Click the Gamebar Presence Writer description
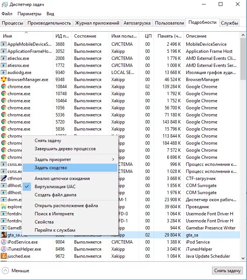This screenshot has width=247, height=280. click(x=211, y=228)
